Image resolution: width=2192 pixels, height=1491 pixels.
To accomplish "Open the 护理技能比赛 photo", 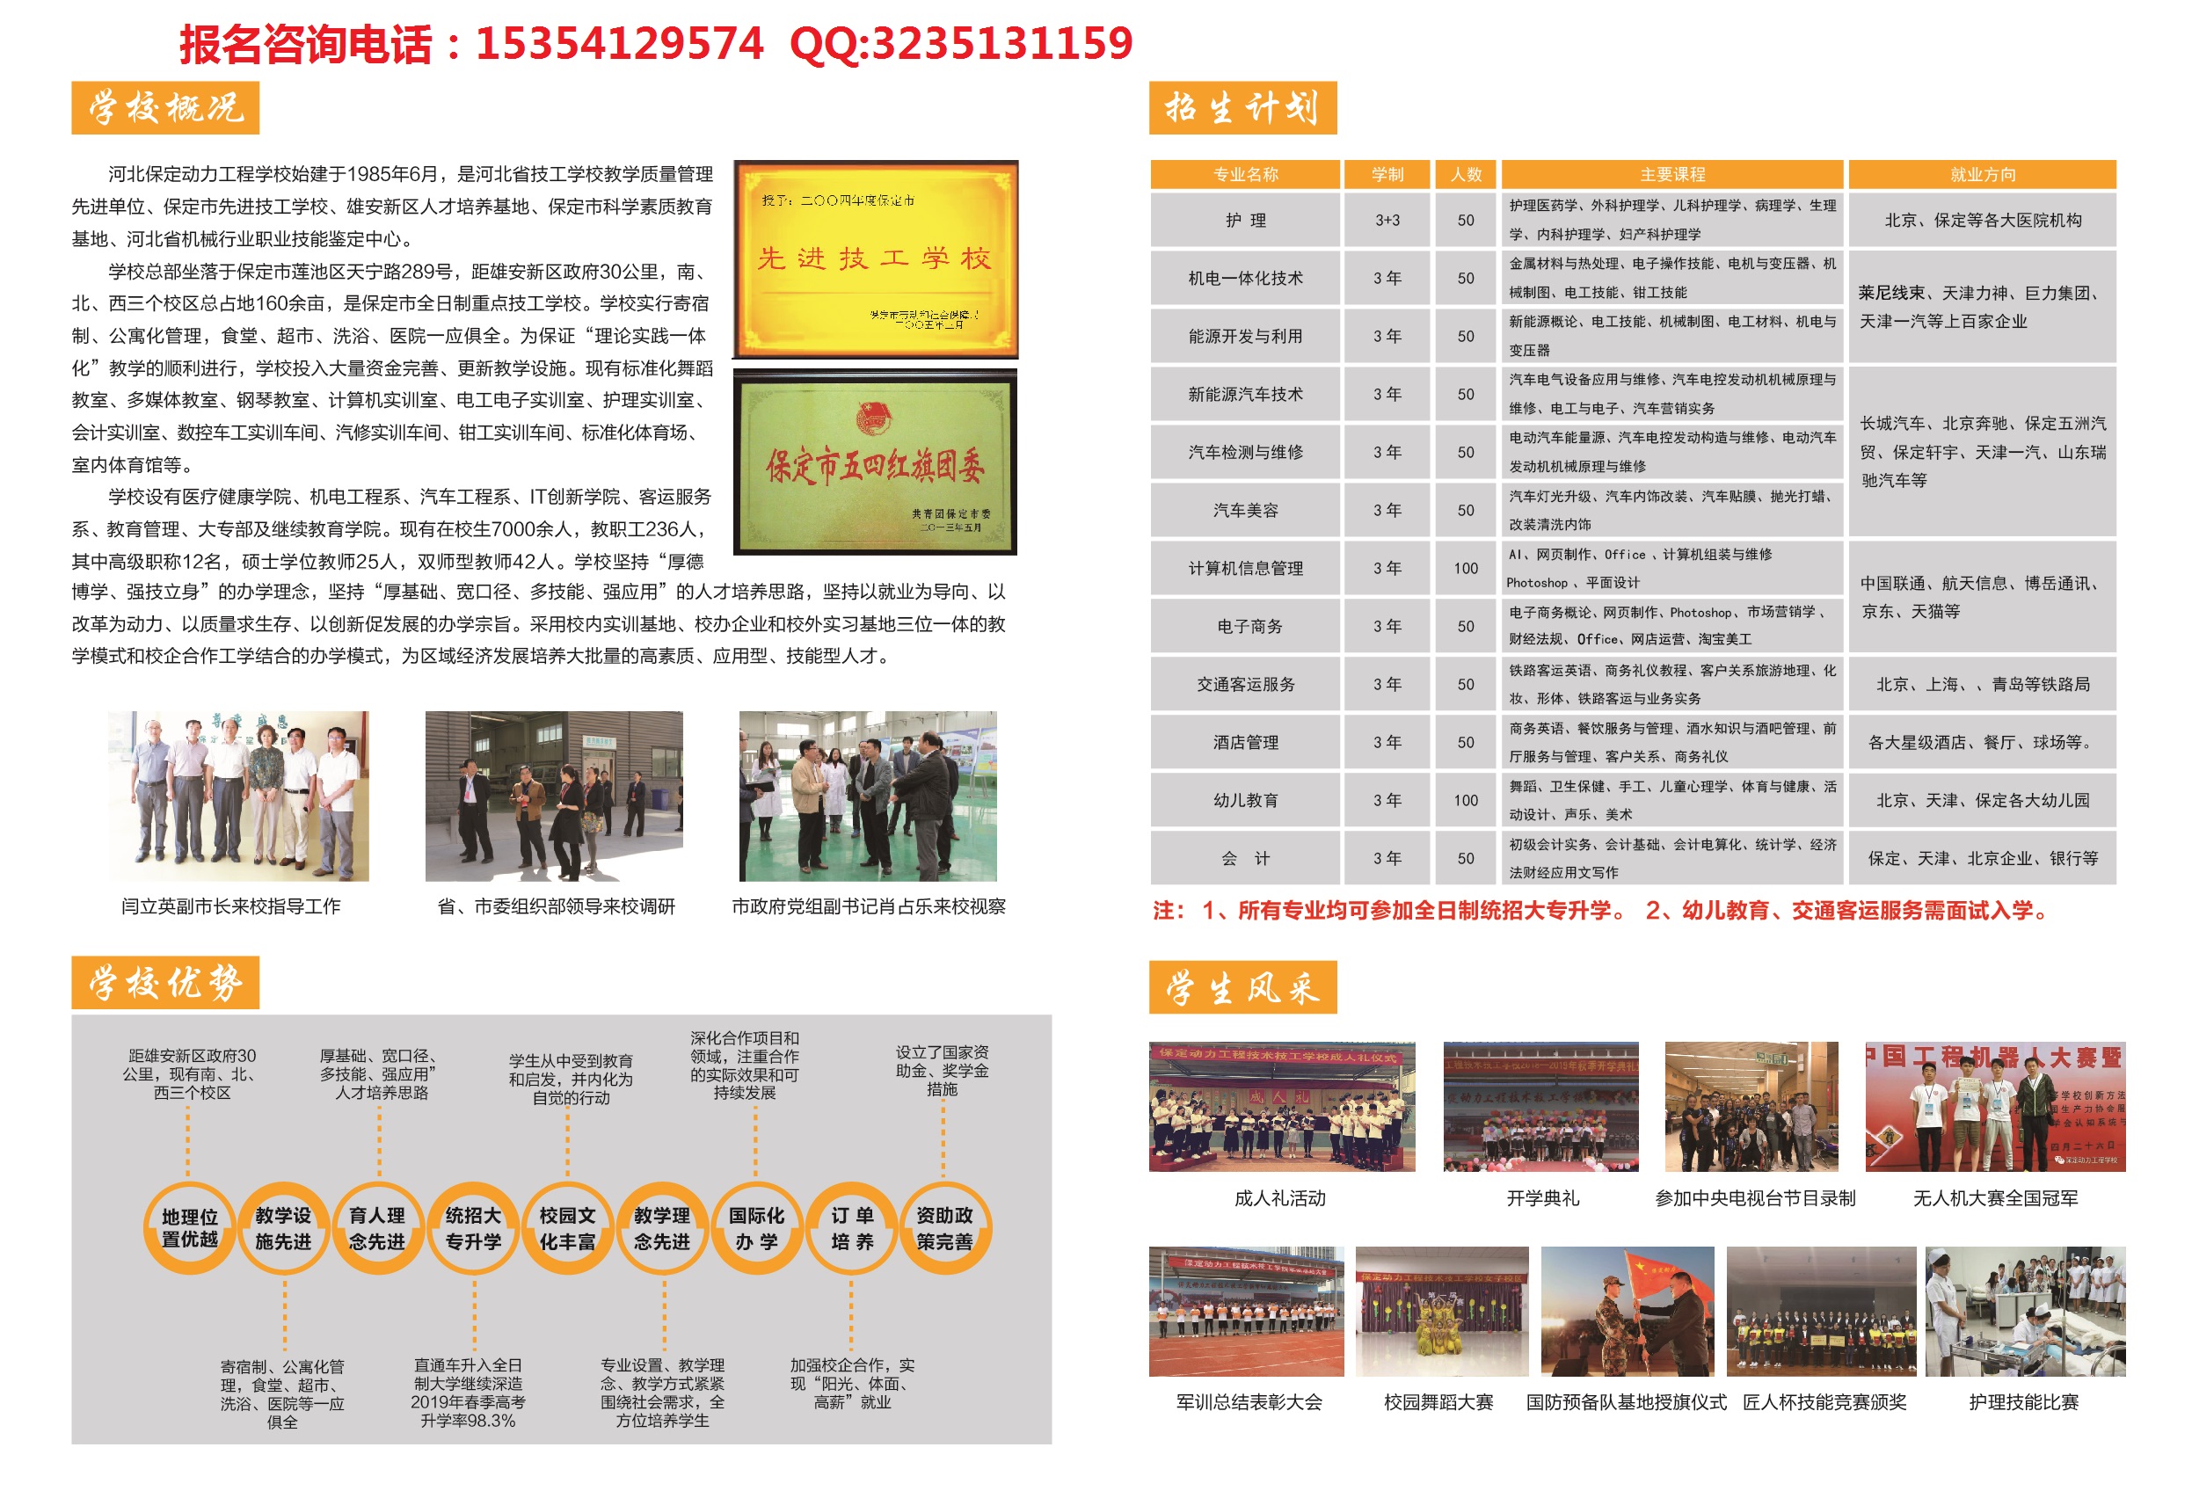I will pyautogui.click(x=2025, y=1311).
